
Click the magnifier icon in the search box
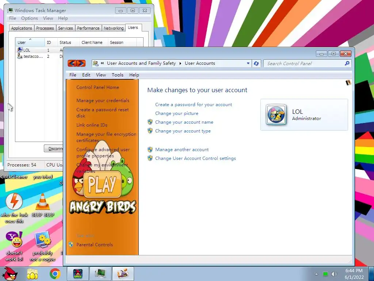pos(347,63)
